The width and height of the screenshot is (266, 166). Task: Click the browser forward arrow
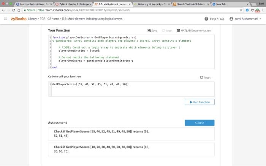pyautogui.click(x=8, y=10)
